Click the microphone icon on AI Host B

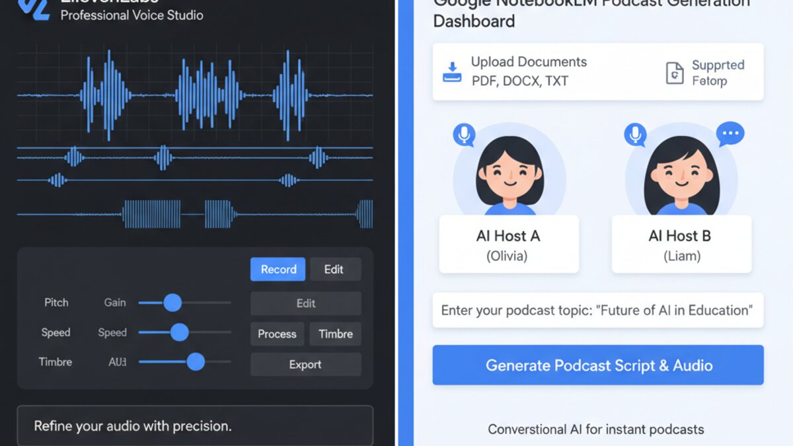tap(635, 135)
